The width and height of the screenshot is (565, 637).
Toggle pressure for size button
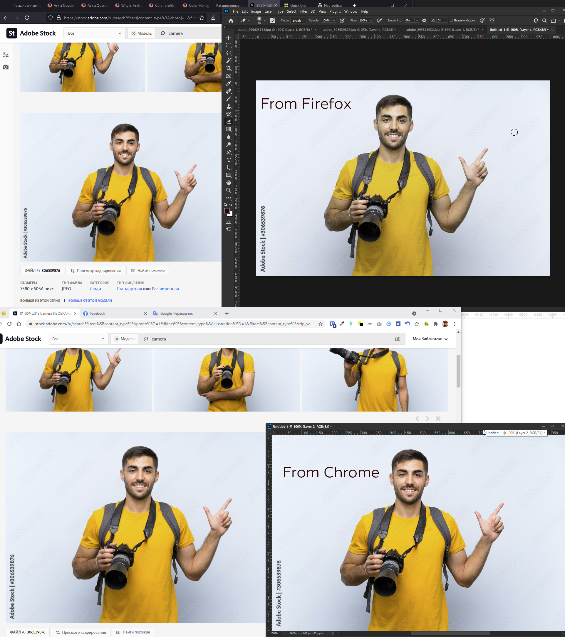click(482, 21)
